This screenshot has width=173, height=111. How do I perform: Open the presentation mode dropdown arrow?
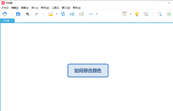131,14
